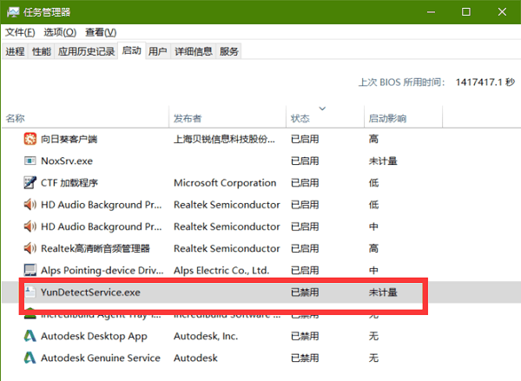Switch to the 用户 tab
521x381 pixels.
click(157, 51)
